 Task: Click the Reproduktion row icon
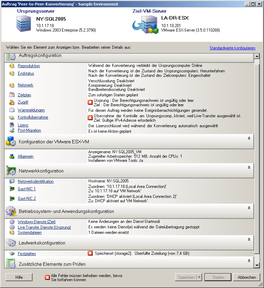point(12,66)
